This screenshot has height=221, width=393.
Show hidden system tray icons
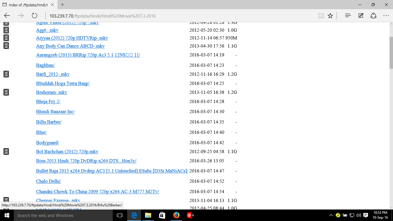point(331,215)
